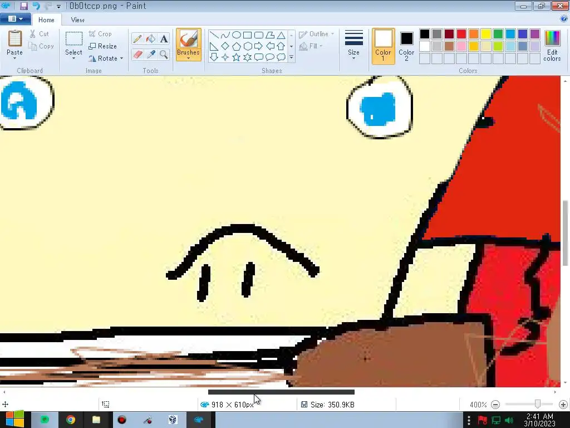Viewport: 570px width, 428px height.
Task: Switch to the Home tab
Action: [46, 20]
